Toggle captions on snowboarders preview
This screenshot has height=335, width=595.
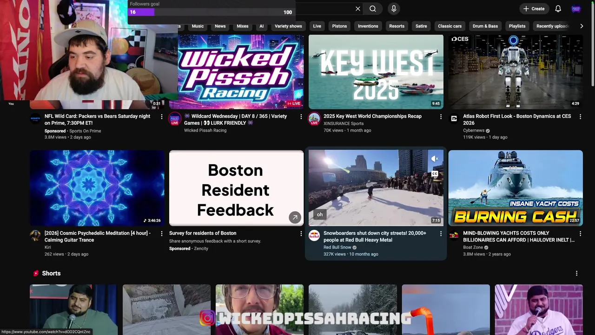coord(435,174)
